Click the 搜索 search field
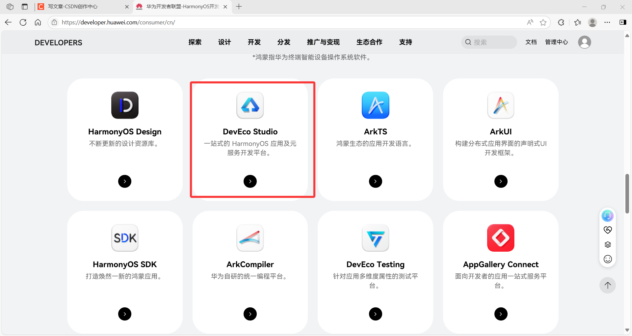This screenshot has width=632, height=336. coord(489,42)
